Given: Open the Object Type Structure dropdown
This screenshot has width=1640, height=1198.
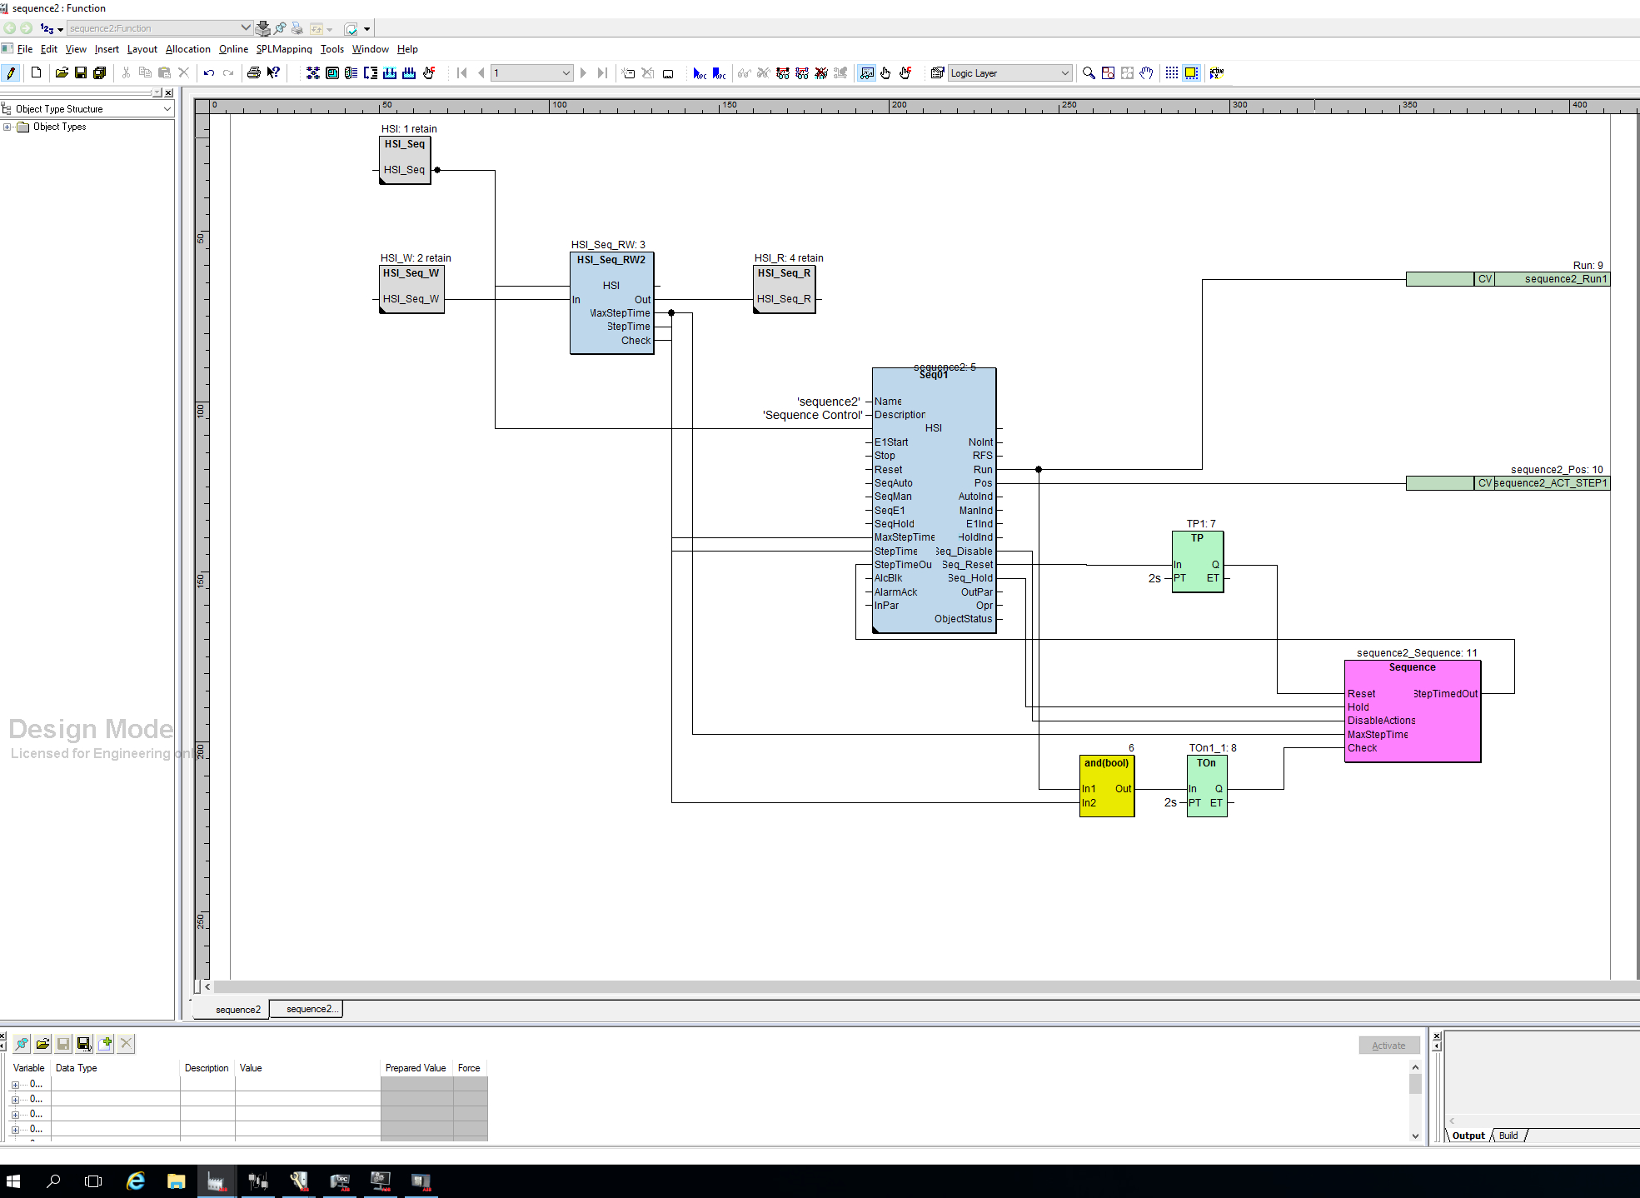Looking at the screenshot, I should tap(167, 109).
